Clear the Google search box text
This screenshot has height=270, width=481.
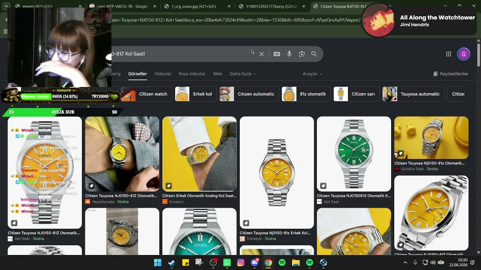[x=262, y=54]
